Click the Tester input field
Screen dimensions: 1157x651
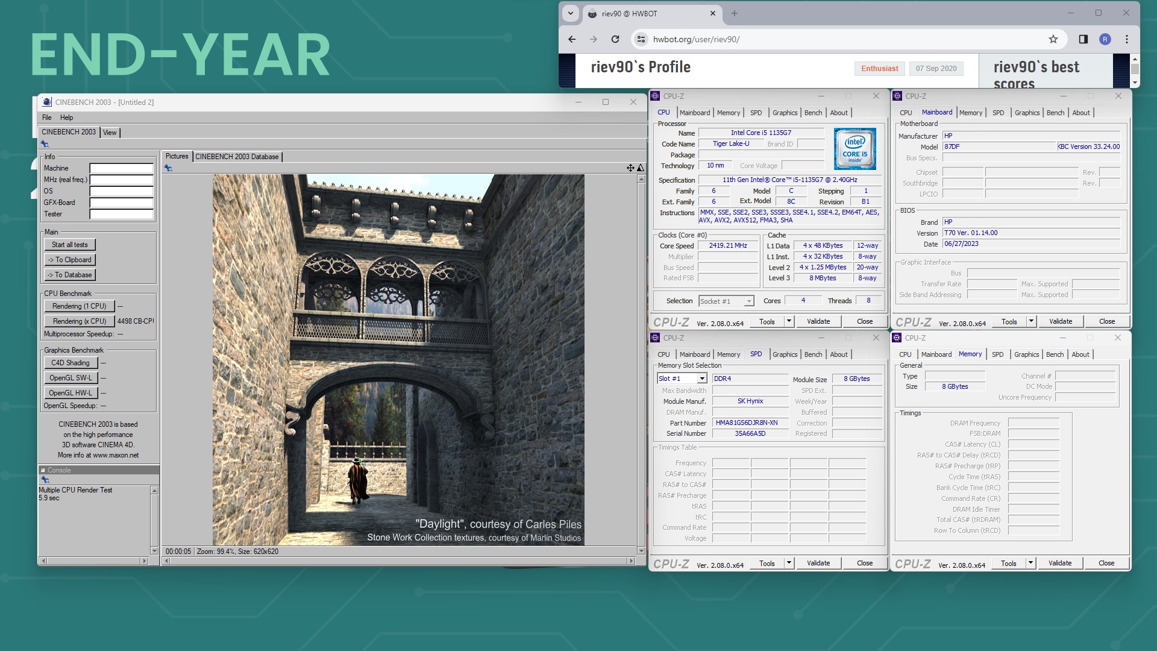tap(121, 214)
